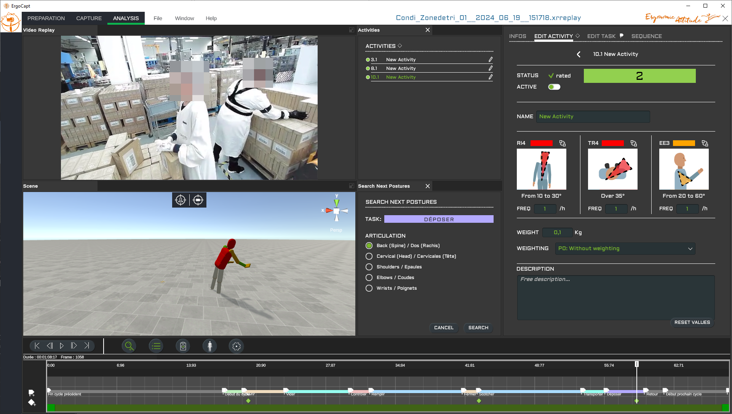Screen dimensions: 732x414
Task: Open the settings gear in the toolbar
Action: (x=237, y=346)
